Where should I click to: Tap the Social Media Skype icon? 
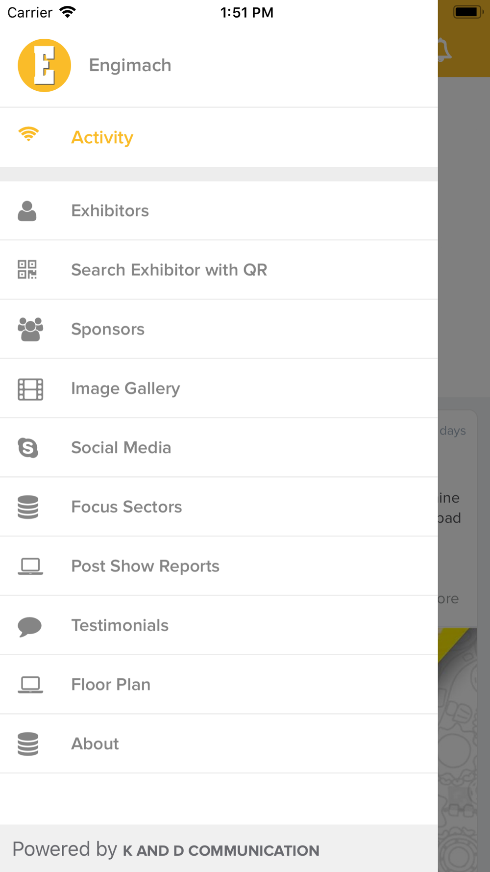coord(28,448)
